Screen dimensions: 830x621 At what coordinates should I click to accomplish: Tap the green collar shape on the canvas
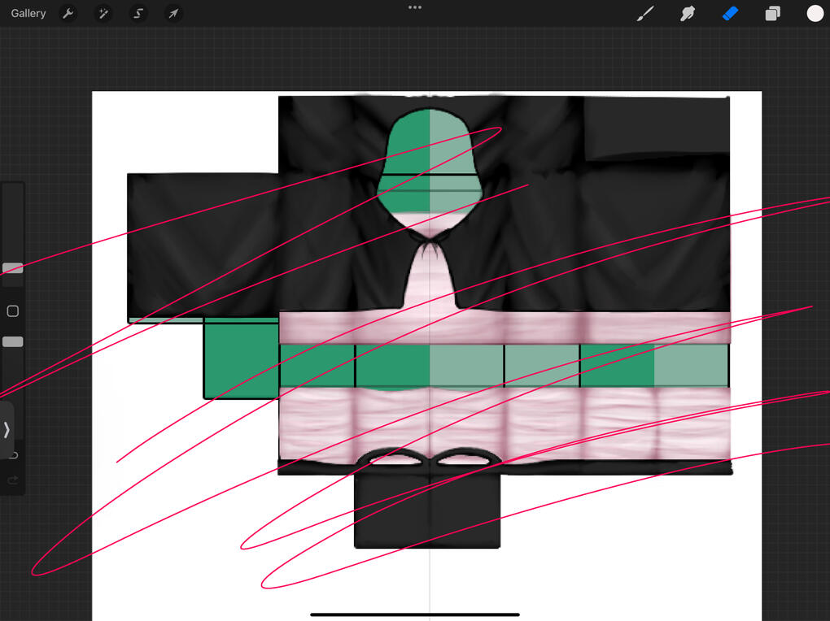click(x=429, y=163)
